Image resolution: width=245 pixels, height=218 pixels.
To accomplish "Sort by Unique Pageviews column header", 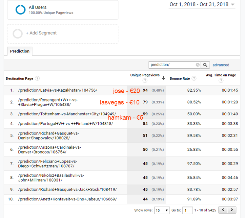I will pyautogui.click(x=145, y=75).
